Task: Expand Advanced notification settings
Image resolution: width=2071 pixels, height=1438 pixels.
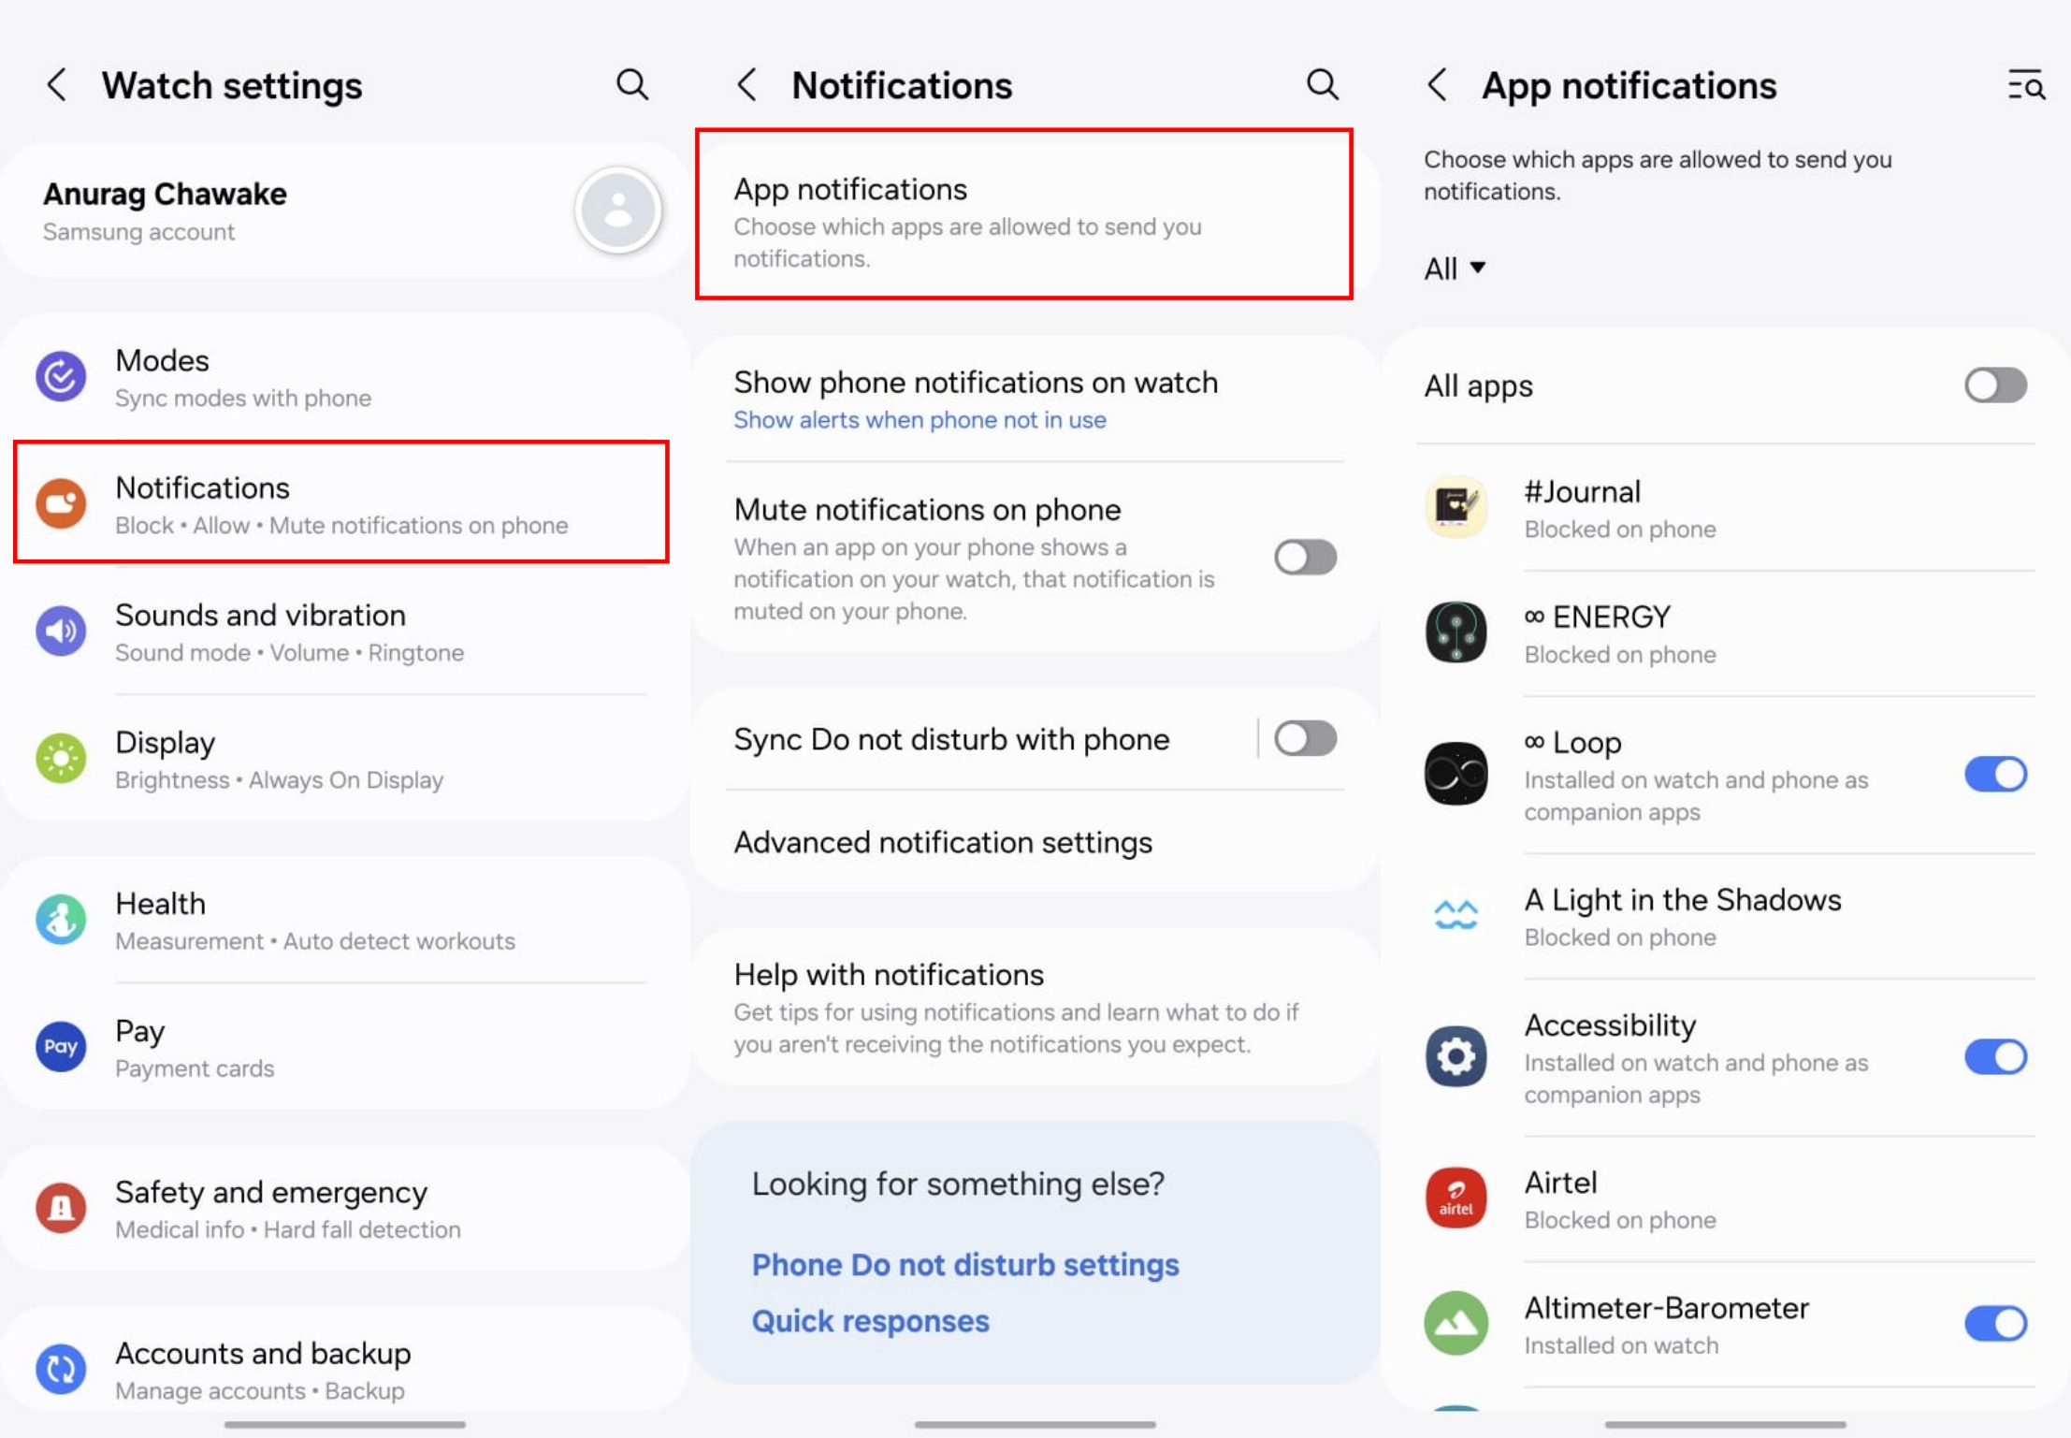Action: coord(943,841)
